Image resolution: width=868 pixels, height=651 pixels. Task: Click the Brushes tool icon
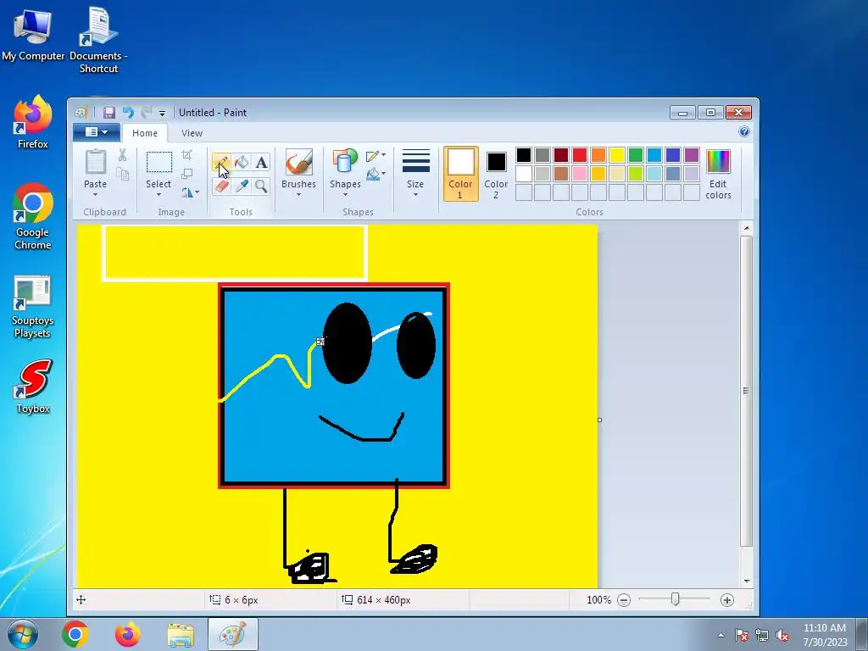[299, 162]
